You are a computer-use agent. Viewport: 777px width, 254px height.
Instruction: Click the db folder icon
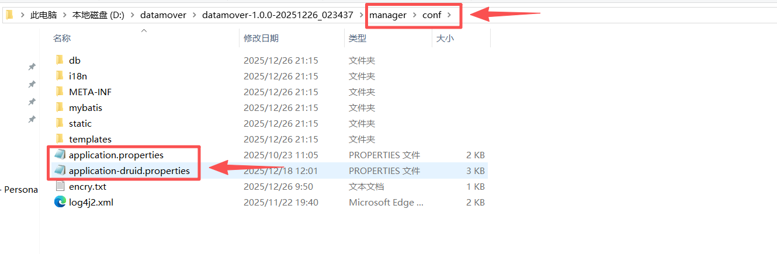pos(59,60)
